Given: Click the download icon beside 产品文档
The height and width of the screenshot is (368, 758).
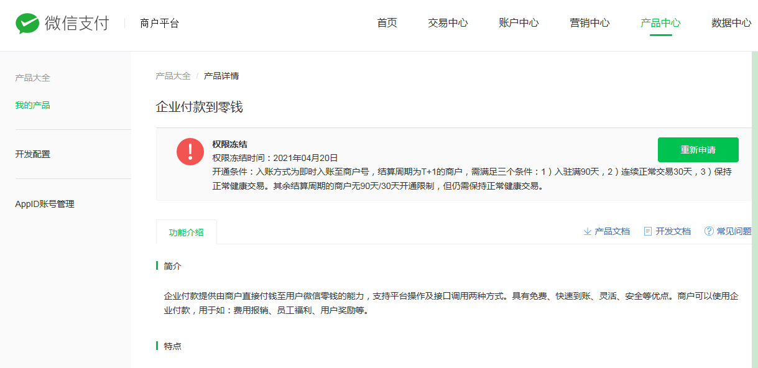Looking at the screenshot, I should pyautogui.click(x=587, y=231).
